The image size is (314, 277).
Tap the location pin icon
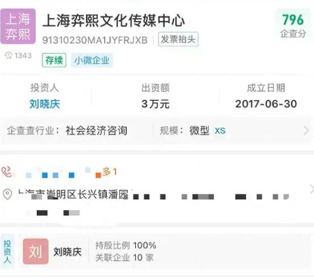coord(7,194)
